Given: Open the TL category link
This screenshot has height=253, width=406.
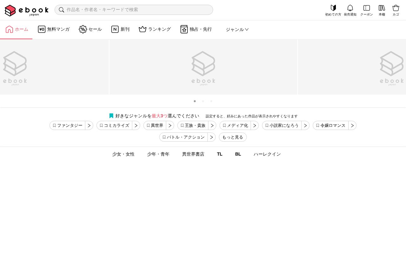Looking at the screenshot, I should (219, 154).
